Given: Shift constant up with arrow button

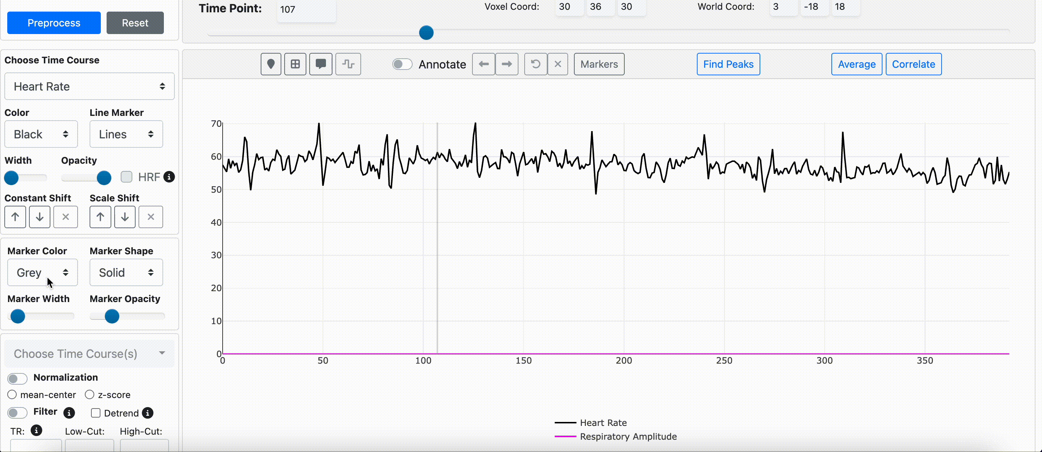Looking at the screenshot, I should pos(15,217).
